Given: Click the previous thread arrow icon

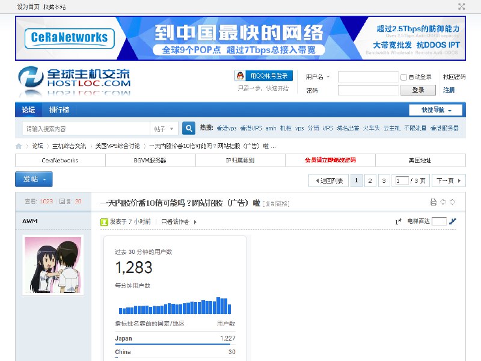Looking at the screenshot, I should (444, 202).
